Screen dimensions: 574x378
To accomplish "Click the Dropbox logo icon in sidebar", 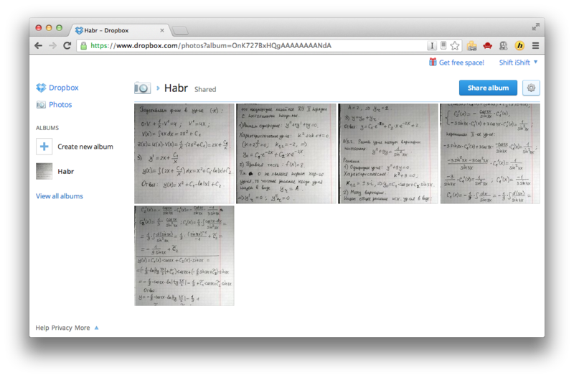I will pos(41,88).
